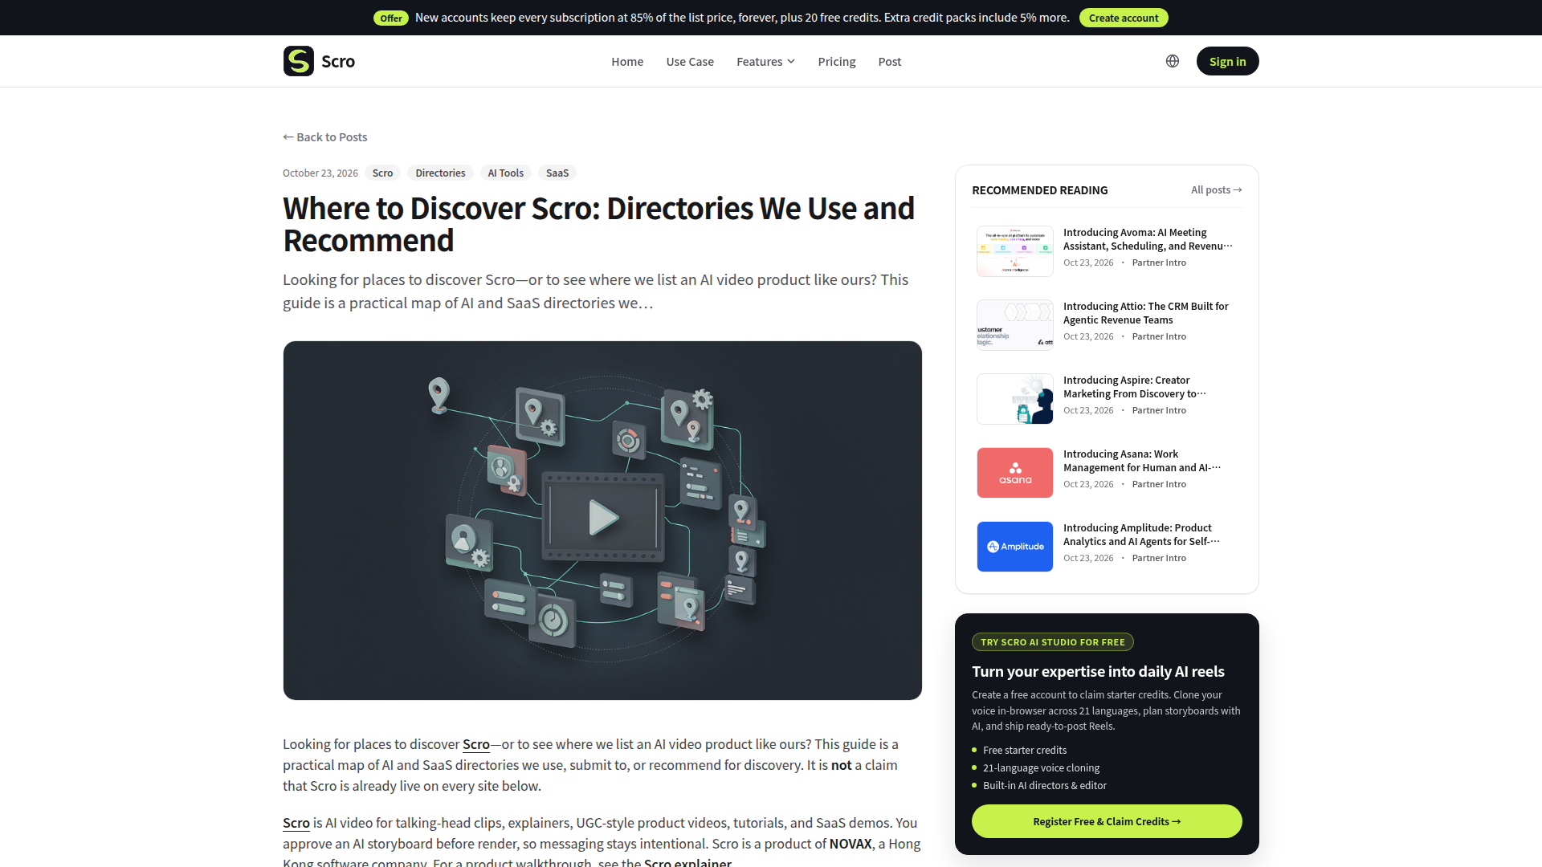Viewport: 1542px width, 867px height.
Task: Open All posts link
Action: pyautogui.click(x=1216, y=190)
